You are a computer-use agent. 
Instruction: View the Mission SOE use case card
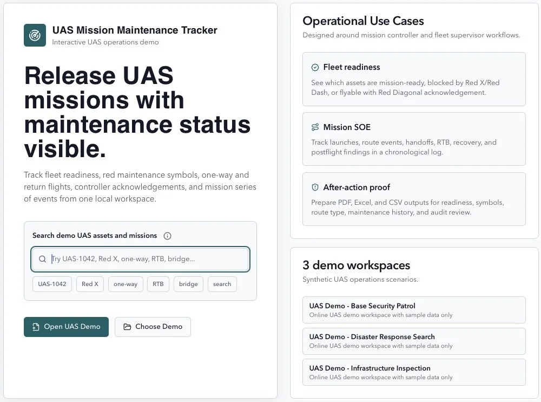pyautogui.click(x=414, y=139)
